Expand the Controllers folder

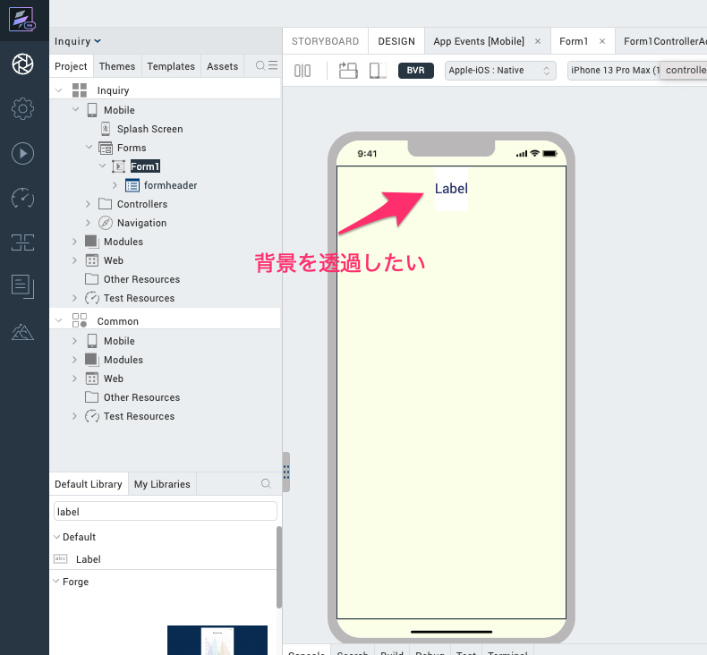(x=88, y=204)
